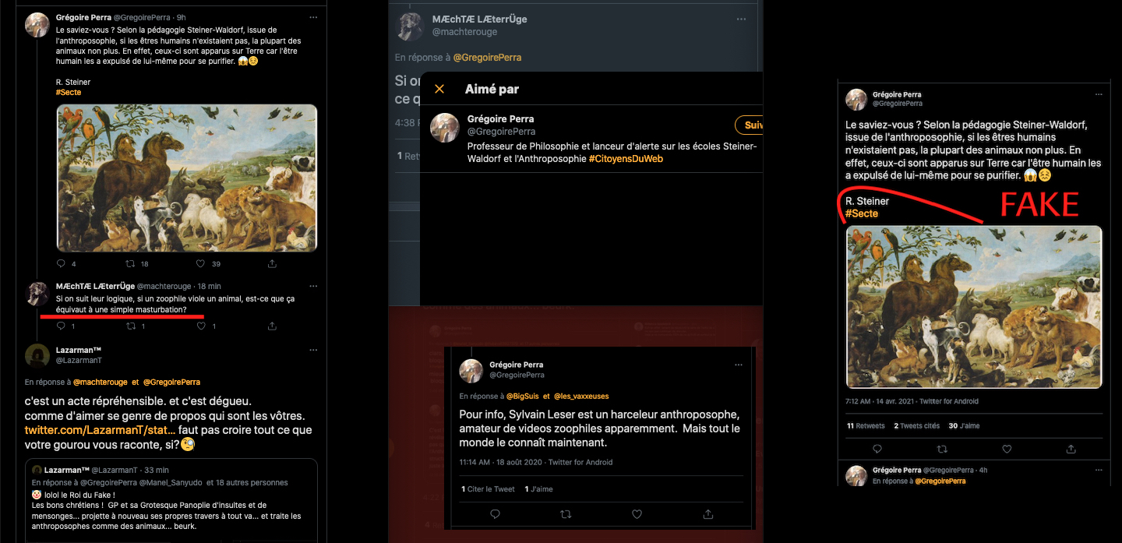Like the MÆchTÆ LÆterrÜge reply tweet
The width and height of the screenshot is (1122, 543).
(x=201, y=326)
